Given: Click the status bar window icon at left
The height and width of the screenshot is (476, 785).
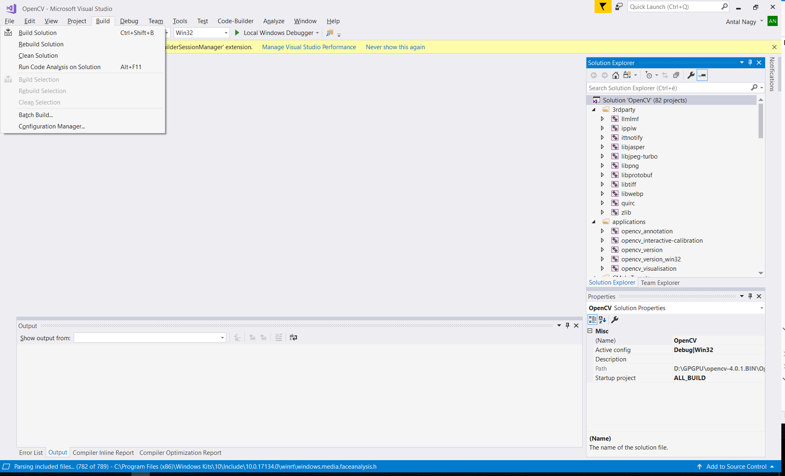Looking at the screenshot, I should (x=6, y=467).
